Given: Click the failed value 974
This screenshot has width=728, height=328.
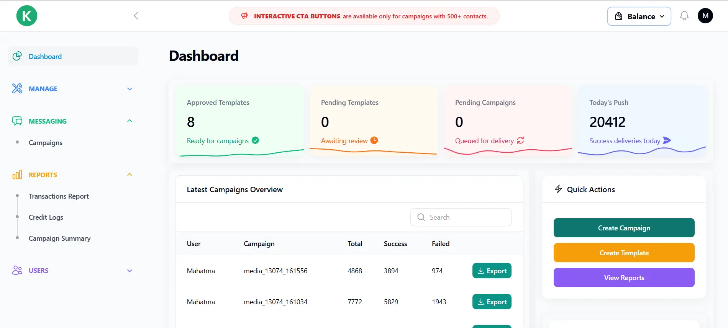Looking at the screenshot, I should coord(437,271).
